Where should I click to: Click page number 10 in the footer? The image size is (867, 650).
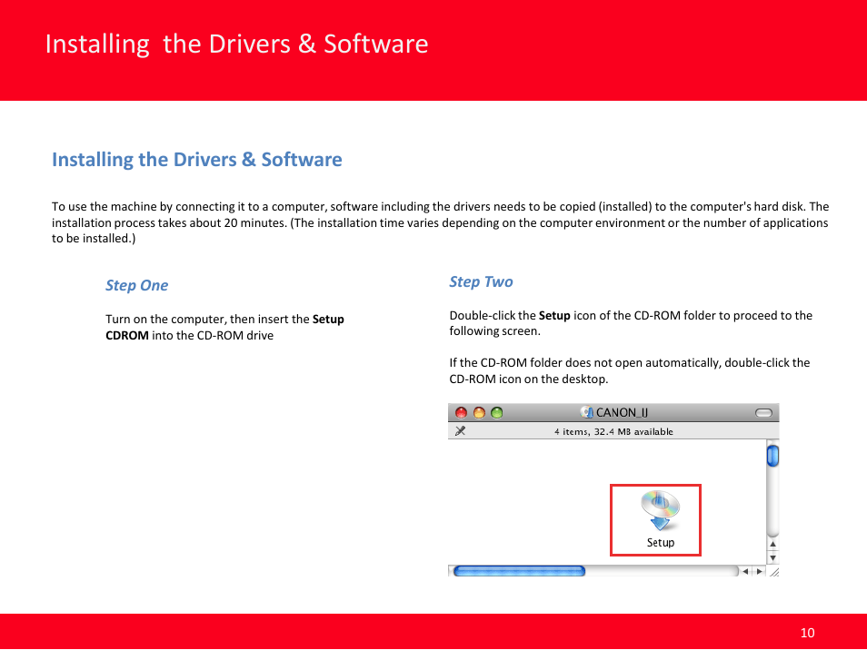[807, 633]
